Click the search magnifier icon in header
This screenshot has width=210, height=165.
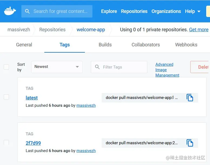(27, 11)
